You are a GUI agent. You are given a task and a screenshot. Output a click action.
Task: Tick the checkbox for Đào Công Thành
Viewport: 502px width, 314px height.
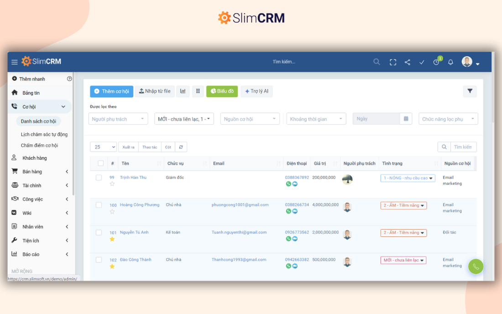(99, 260)
